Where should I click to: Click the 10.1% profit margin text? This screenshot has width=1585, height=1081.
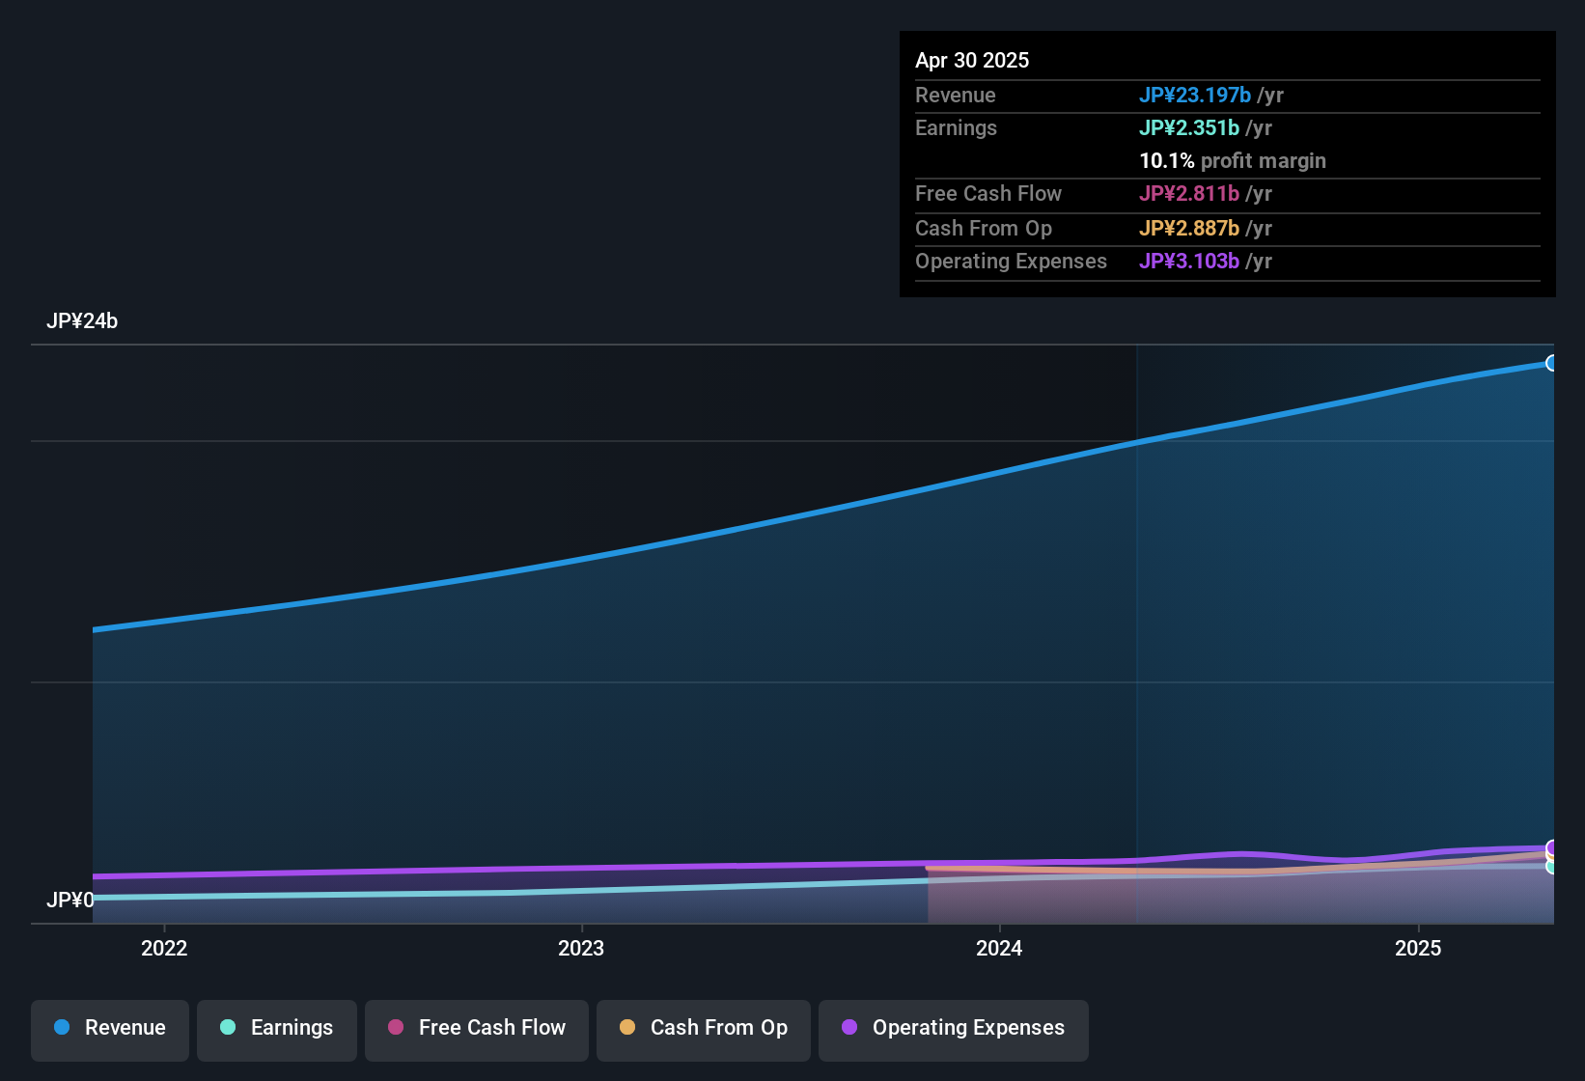(1233, 160)
